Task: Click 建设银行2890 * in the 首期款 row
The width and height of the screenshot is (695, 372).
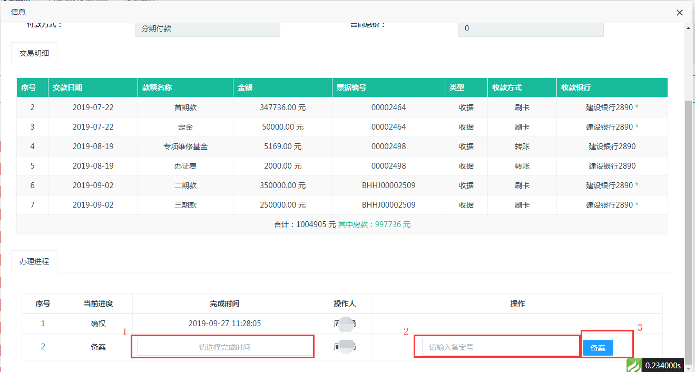Action: 612,107
